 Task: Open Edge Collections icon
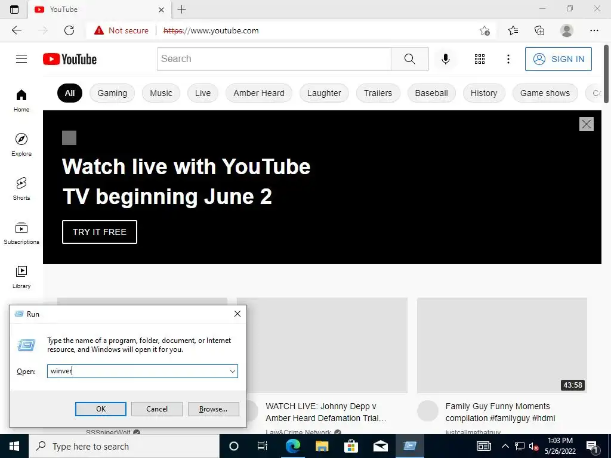[539, 30]
